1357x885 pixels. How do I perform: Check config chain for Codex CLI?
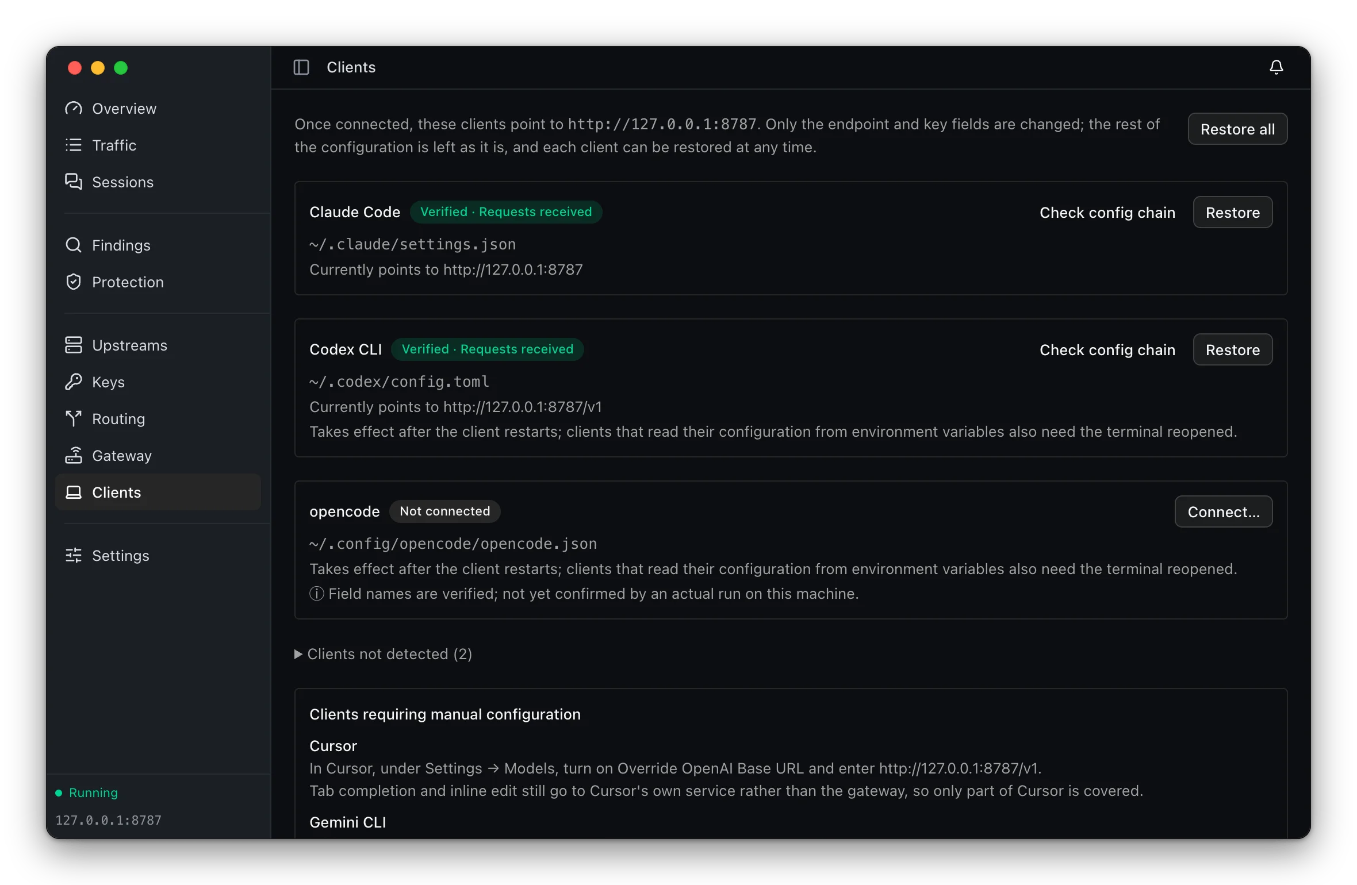[1107, 350]
